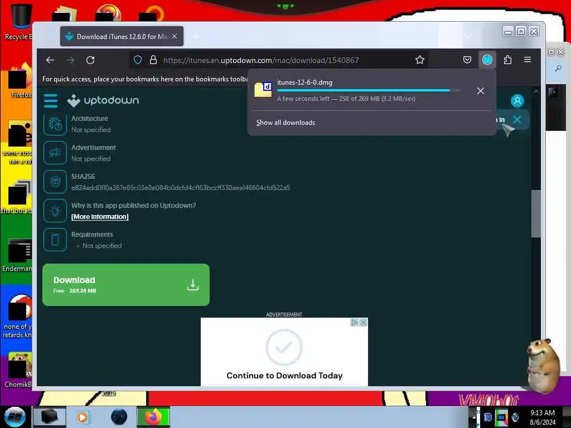Open the Firefox desktop shortcut
The height and width of the screenshot is (428, 571).
click(x=20, y=81)
